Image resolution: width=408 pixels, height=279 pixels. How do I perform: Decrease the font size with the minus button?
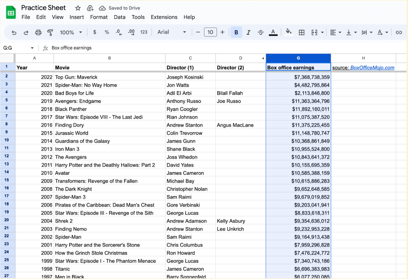[198, 32]
